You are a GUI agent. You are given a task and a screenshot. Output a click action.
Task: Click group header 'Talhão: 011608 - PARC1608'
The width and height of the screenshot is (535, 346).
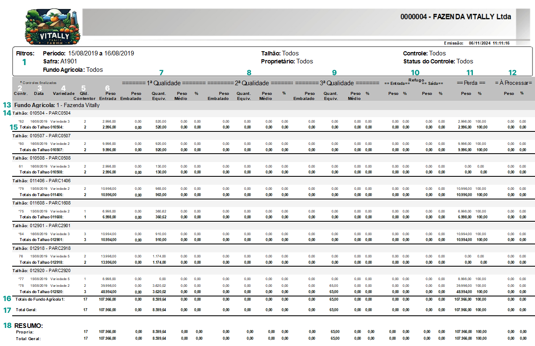[42, 203]
